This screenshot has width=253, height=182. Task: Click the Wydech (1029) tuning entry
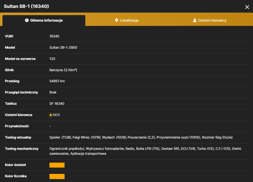coord(114,137)
